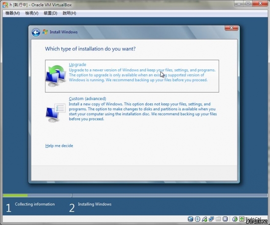Open the 檢視(V) View menu
This screenshot has width=270, height=225.
click(32, 13)
